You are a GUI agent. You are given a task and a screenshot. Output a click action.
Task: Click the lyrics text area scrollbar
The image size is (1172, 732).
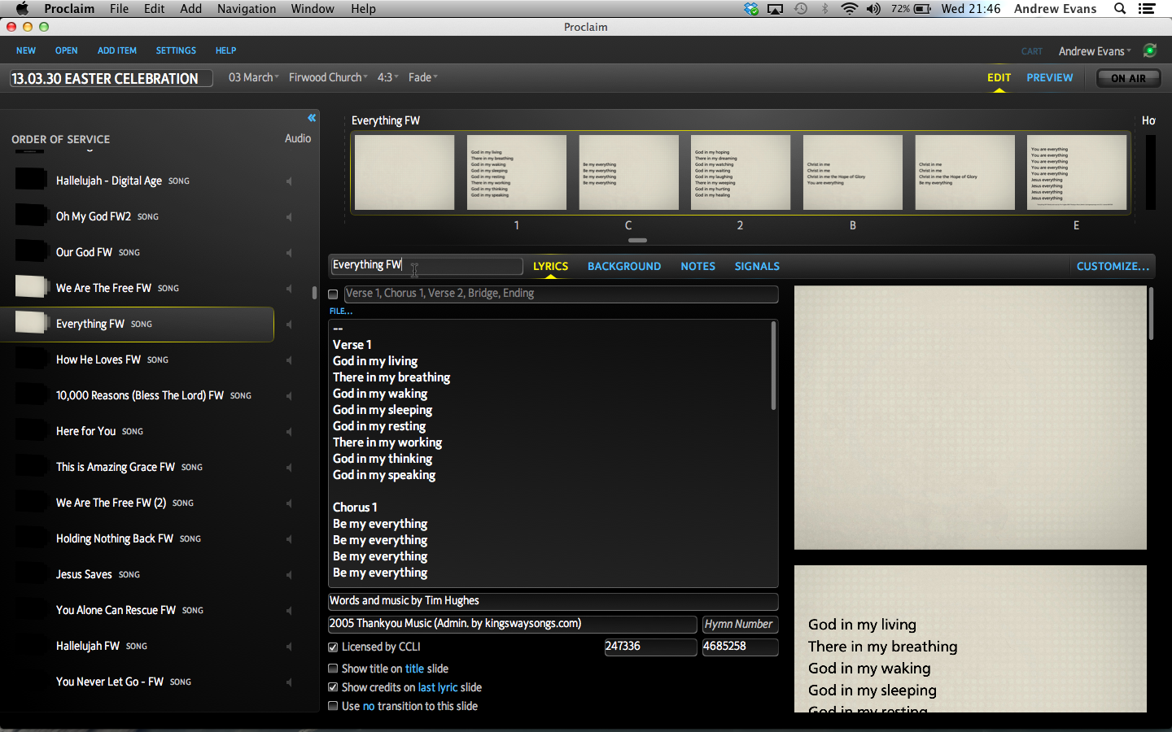773,366
